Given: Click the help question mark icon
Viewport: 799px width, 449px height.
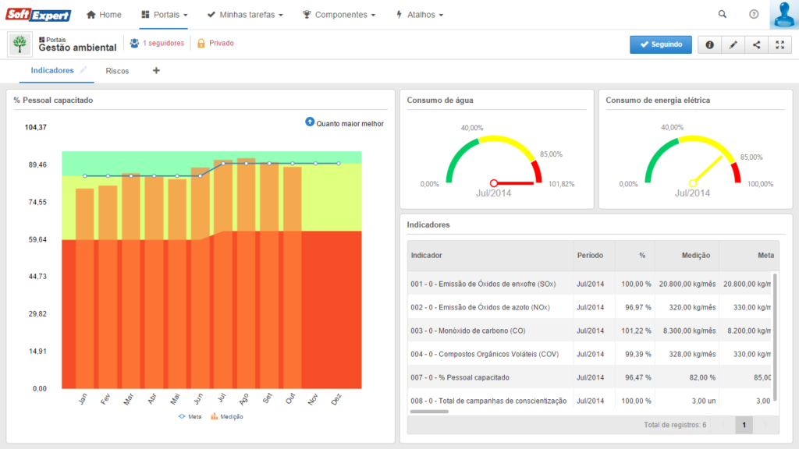Looking at the screenshot, I should [x=754, y=14].
